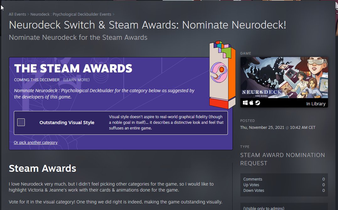Viewport: 338px width, 210px height.
Task: Click the colorful cube decoration atop the trophy
Action: tap(219, 48)
